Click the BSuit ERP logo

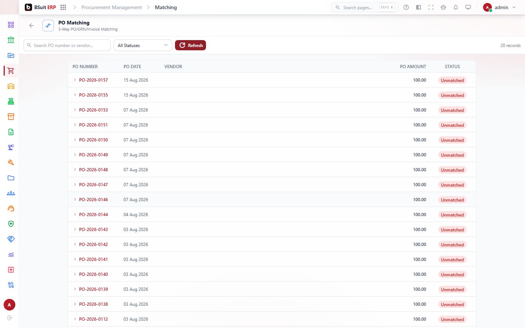click(x=40, y=7)
